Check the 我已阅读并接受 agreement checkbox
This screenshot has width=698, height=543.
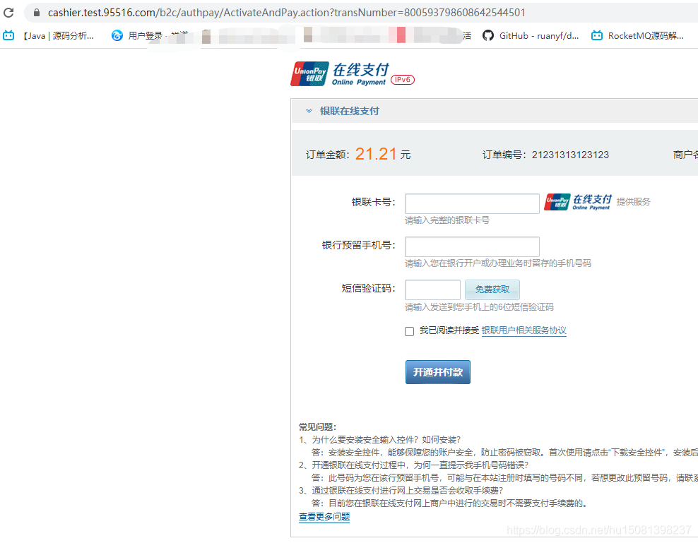pyautogui.click(x=408, y=330)
